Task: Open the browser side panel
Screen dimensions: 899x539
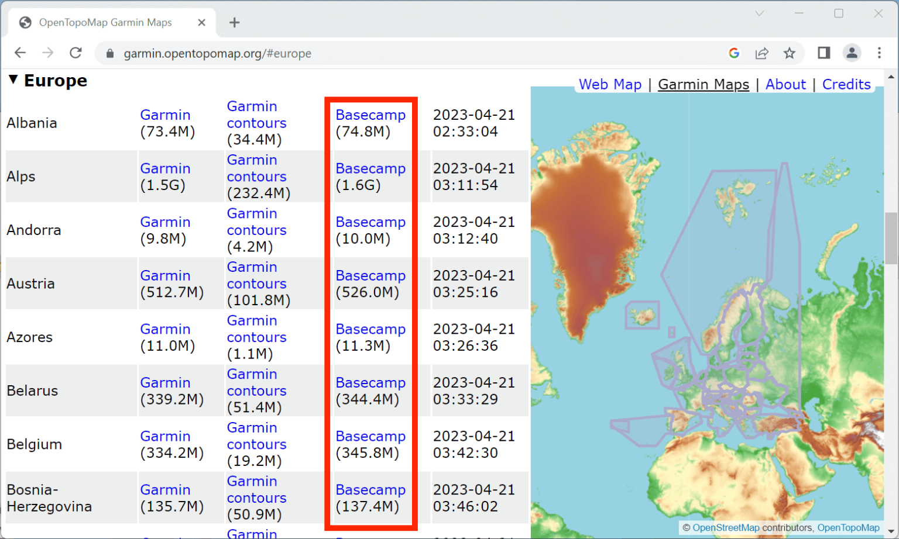Action: point(823,53)
